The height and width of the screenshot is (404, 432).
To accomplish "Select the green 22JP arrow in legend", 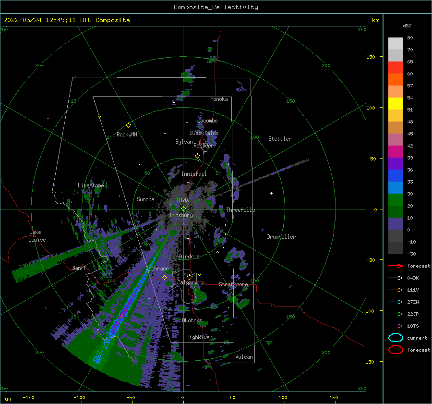I will pyautogui.click(x=396, y=314).
